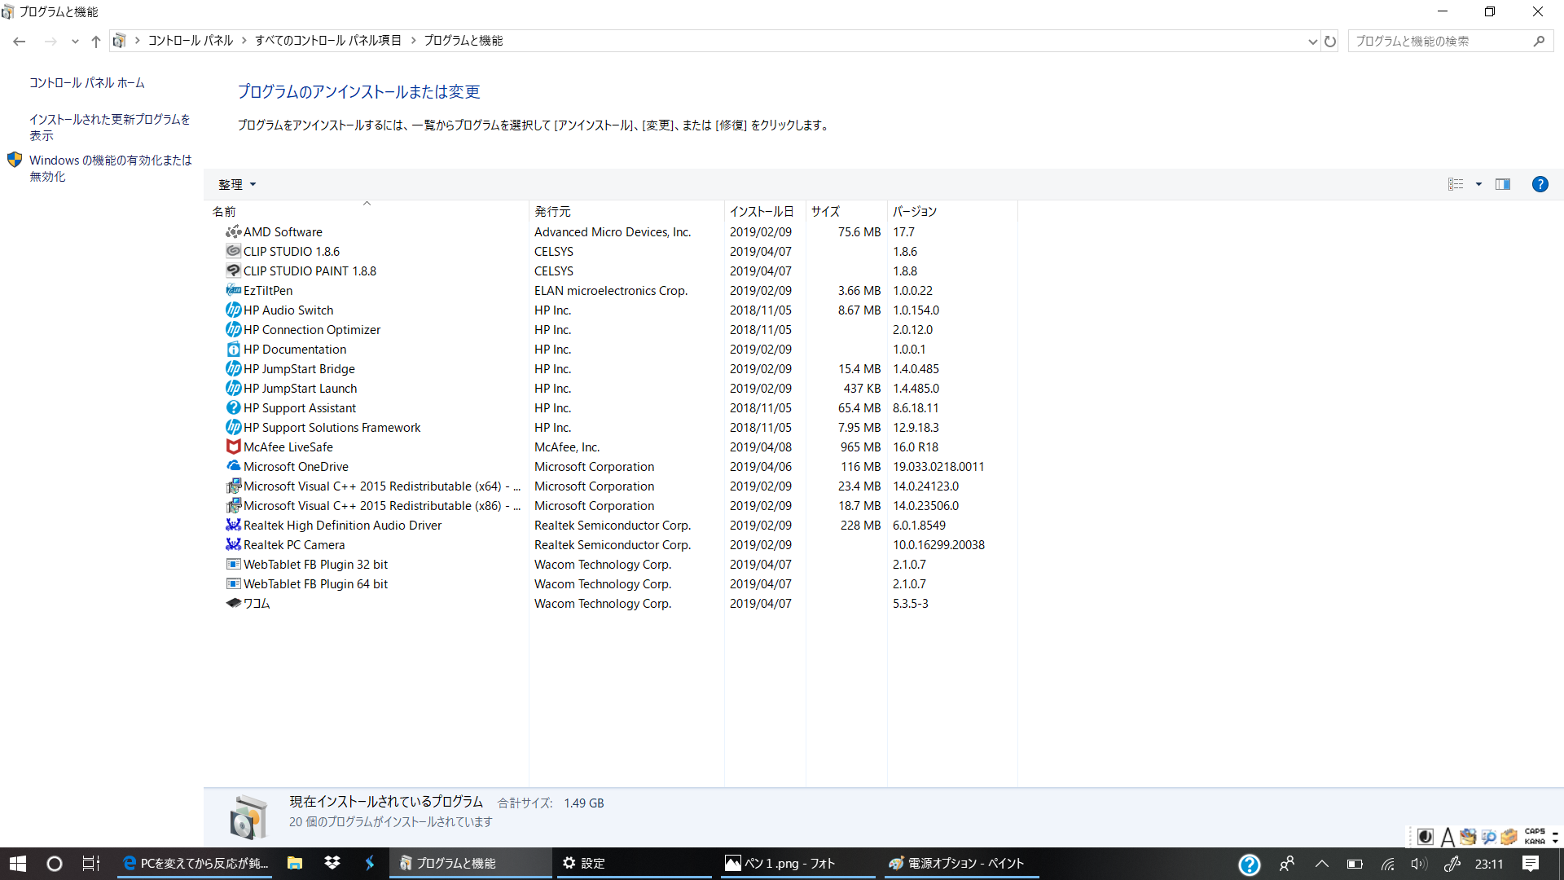Open the 整理 organize menu
The image size is (1564, 880).
[x=236, y=184]
